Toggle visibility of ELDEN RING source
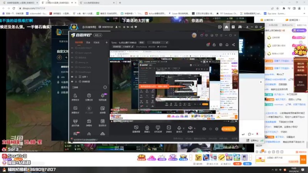This screenshot has height=173, width=308. point(72,48)
